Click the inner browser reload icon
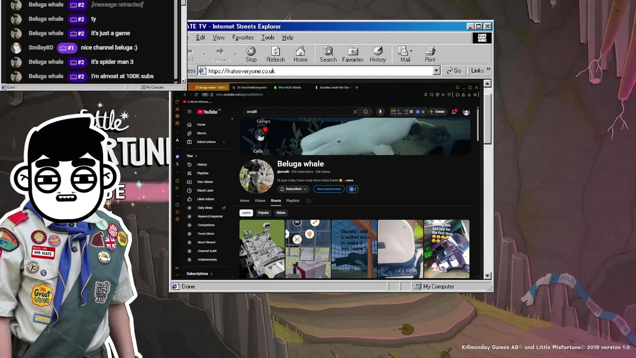 tap(196, 94)
